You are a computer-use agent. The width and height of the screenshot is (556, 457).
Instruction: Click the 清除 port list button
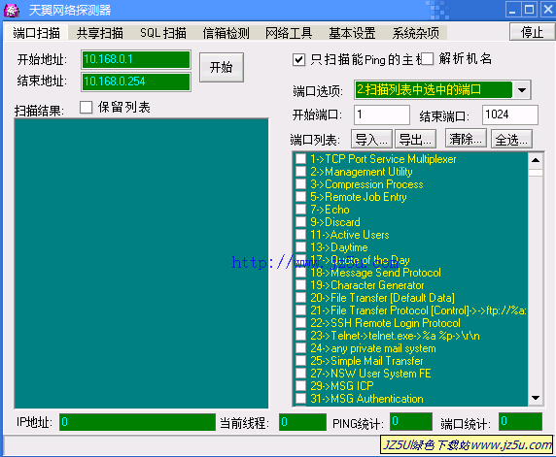[x=466, y=139]
